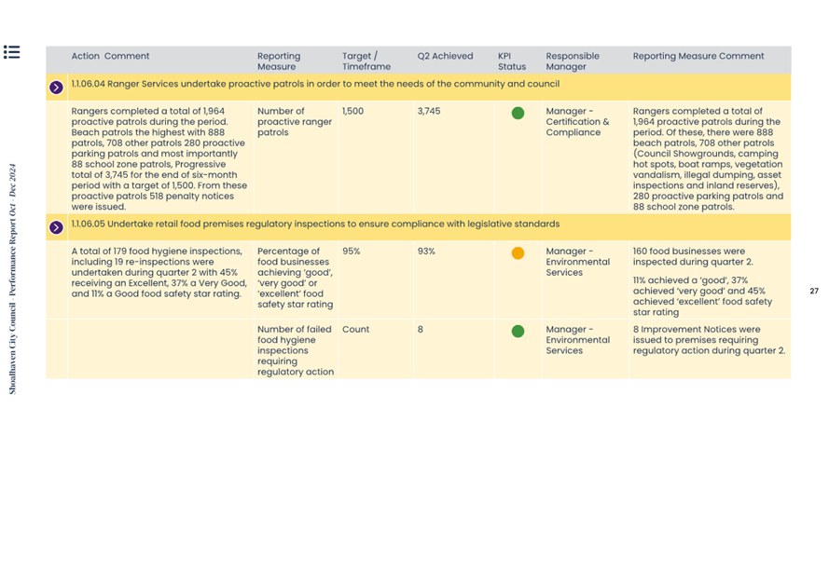829x585 pixels.
Task: Click green KPI dot for ranger patrols
Action: tap(518, 114)
